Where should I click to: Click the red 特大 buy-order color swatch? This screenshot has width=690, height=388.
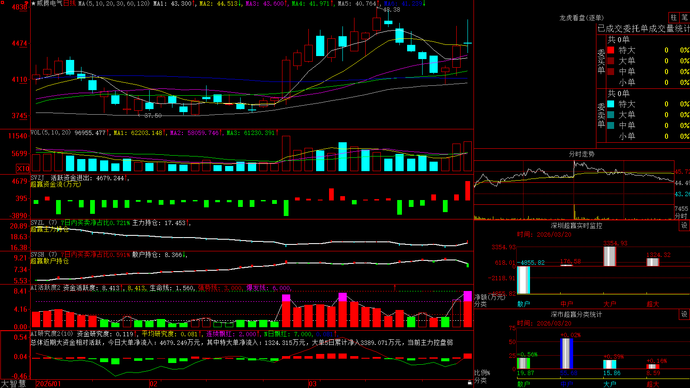point(611,50)
